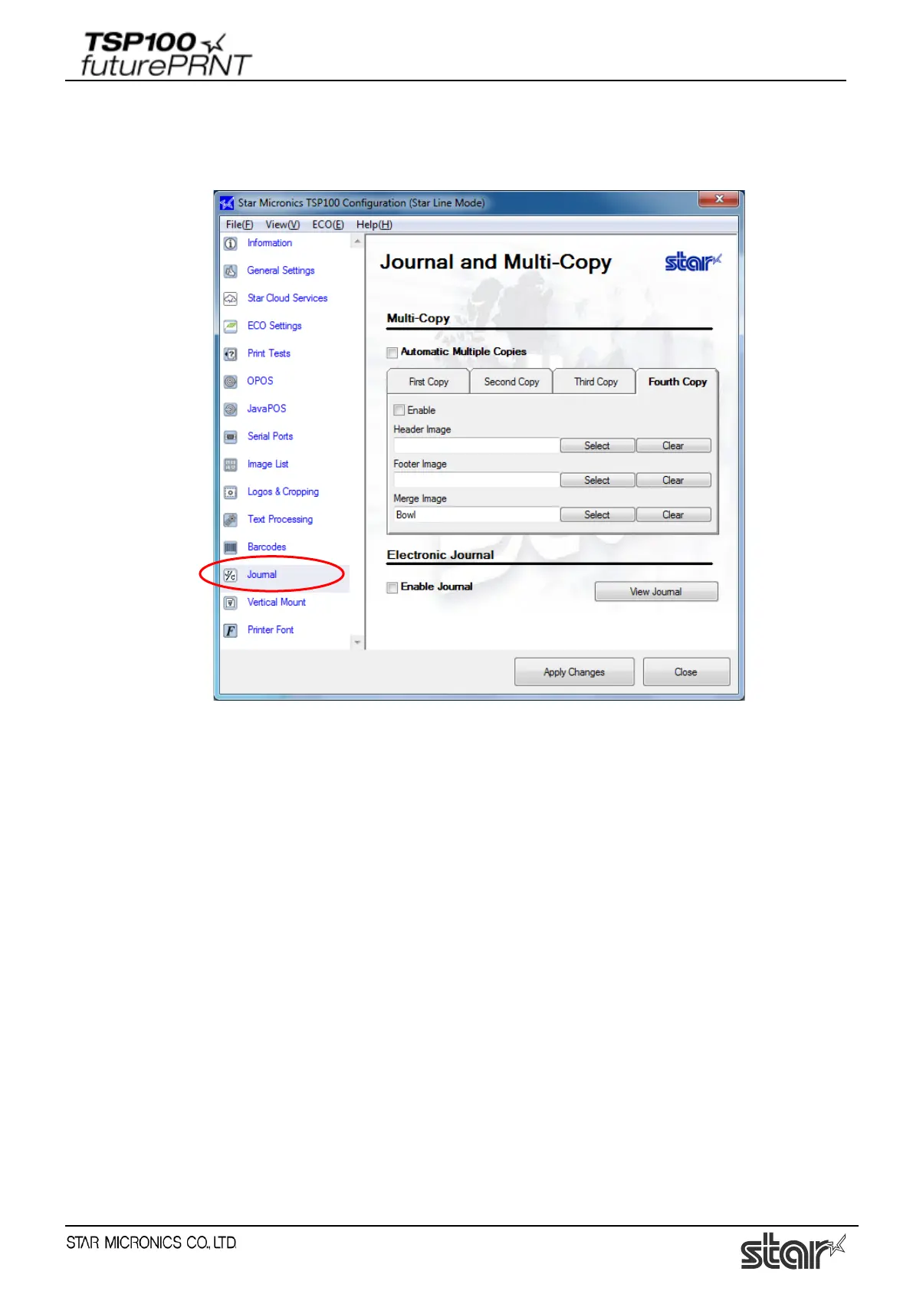Screen dimensions: 913x1291
Task: Open Print Tests page
Action: pos(268,353)
